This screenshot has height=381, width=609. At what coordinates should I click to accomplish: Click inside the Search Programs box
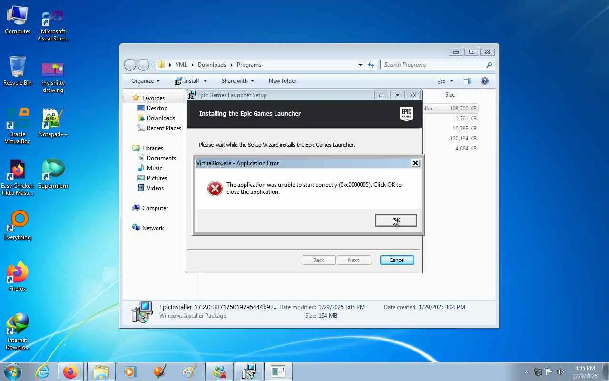point(433,65)
